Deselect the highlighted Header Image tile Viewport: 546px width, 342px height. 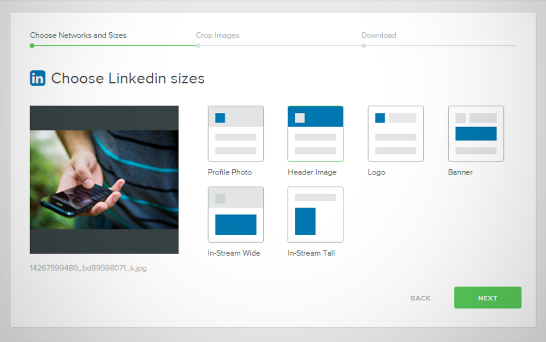(x=315, y=134)
